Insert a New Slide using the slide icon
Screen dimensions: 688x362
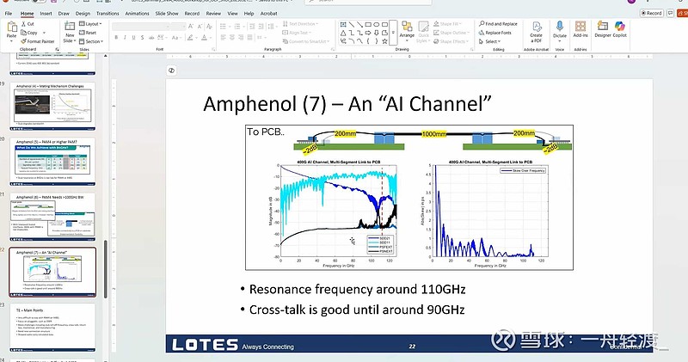coord(70,28)
